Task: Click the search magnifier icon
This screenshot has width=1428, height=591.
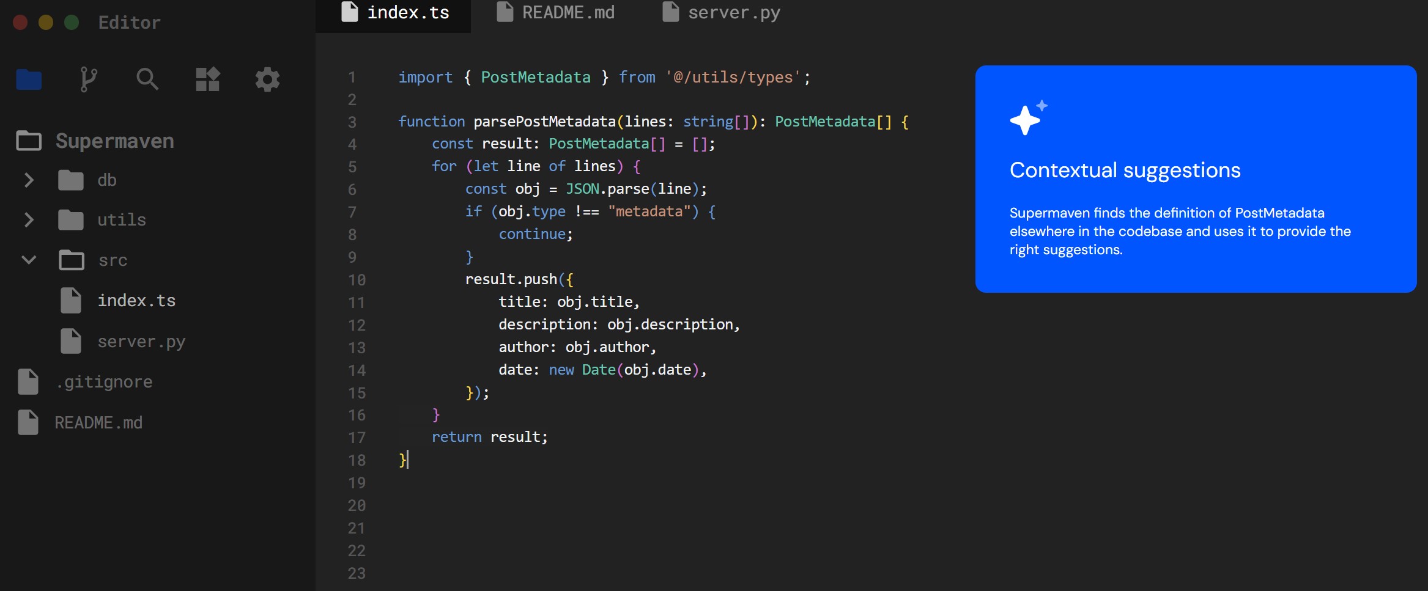Action: tap(147, 79)
